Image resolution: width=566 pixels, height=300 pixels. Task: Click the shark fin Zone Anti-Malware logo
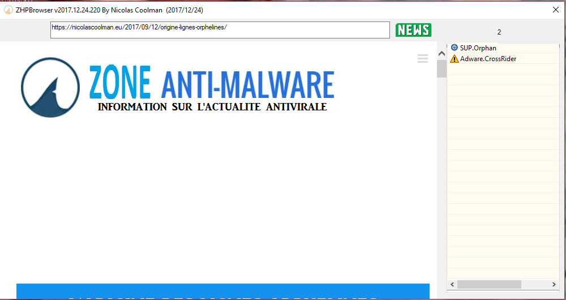click(x=50, y=87)
